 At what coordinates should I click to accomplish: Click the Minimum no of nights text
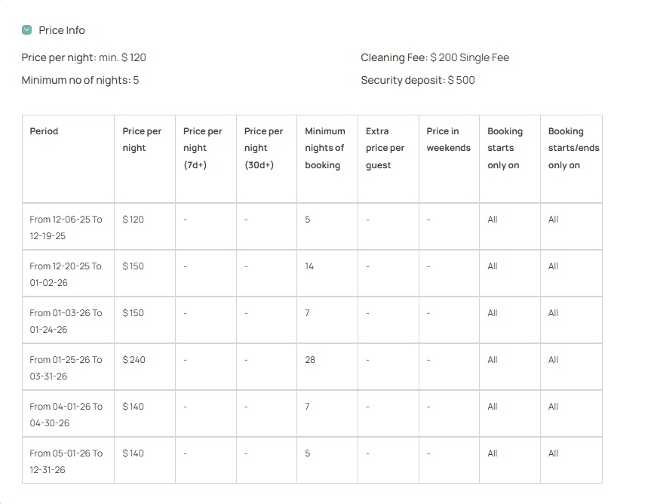pos(80,80)
